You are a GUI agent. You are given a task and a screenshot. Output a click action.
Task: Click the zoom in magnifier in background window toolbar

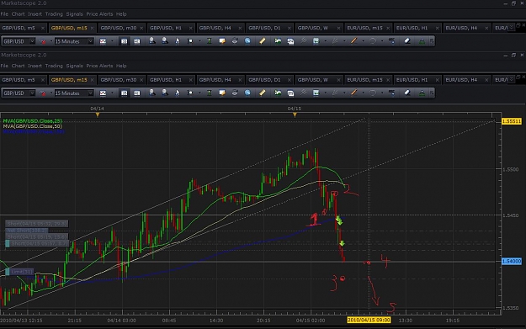pos(152,41)
